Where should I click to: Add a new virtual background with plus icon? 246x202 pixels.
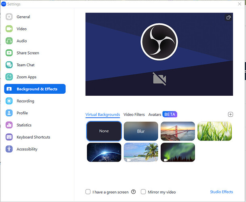pos(230,114)
